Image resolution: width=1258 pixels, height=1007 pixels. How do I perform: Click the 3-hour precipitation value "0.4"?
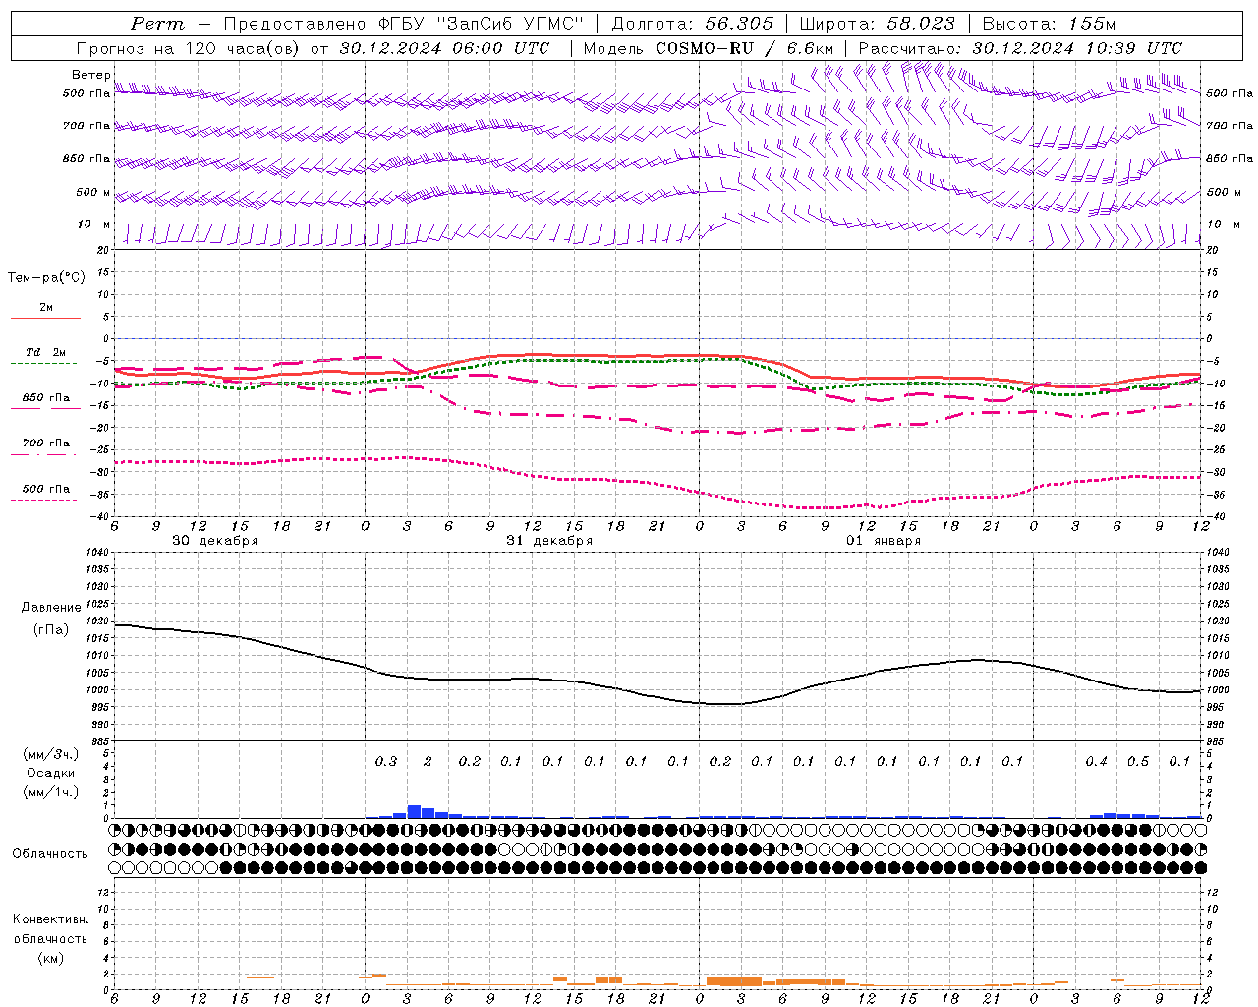point(1096,761)
